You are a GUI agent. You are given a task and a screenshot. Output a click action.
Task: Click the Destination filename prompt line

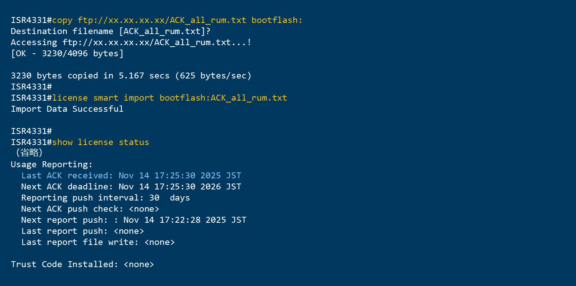pyautogui.click(x=111, y=31)
